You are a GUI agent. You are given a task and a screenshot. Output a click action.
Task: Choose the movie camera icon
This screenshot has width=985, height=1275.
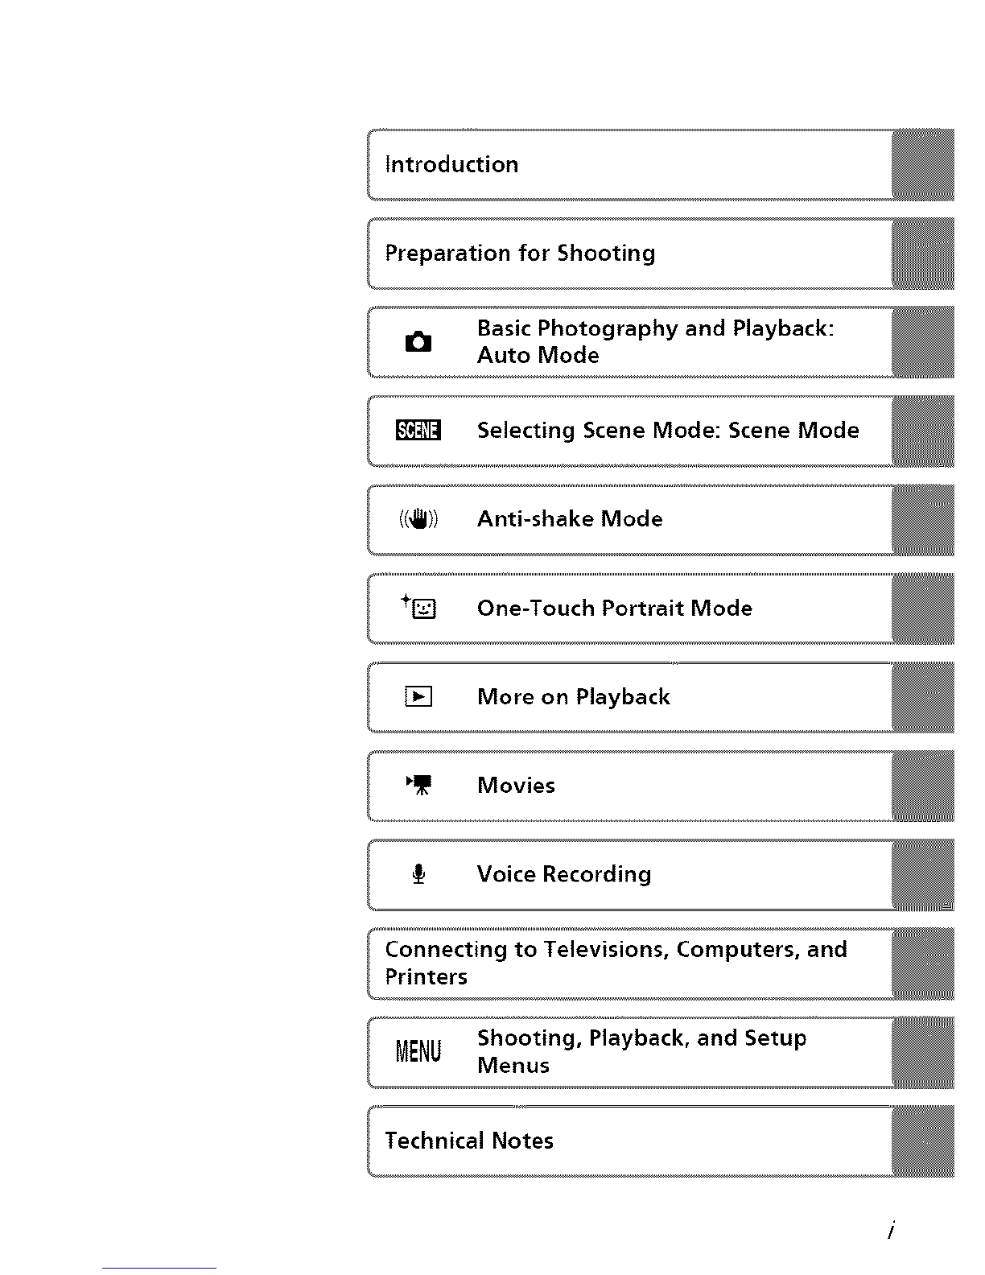tap(419, 785)
